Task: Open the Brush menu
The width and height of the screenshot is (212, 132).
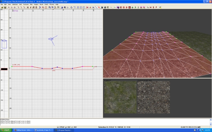Action: click(x=41, y=5)
